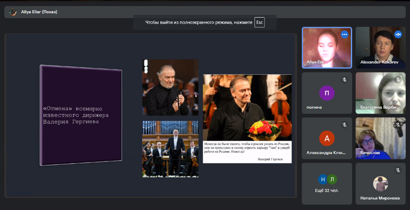Click Наталья Миронова's round profile picture

pyautogui.click(x=380, y=183)
